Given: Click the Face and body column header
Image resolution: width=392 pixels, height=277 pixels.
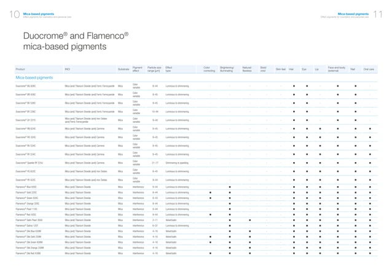Looking at the screenshot, I should (337, 69).
